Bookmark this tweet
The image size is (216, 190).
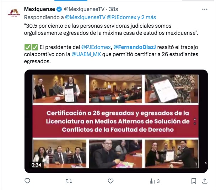(x=194, y=181)
